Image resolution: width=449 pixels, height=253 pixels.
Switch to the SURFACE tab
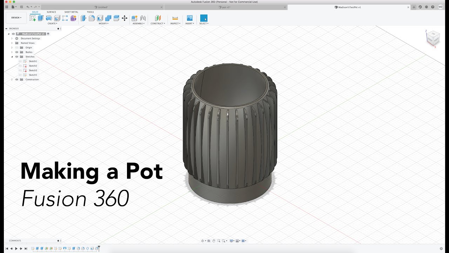[x=52, y=12]
